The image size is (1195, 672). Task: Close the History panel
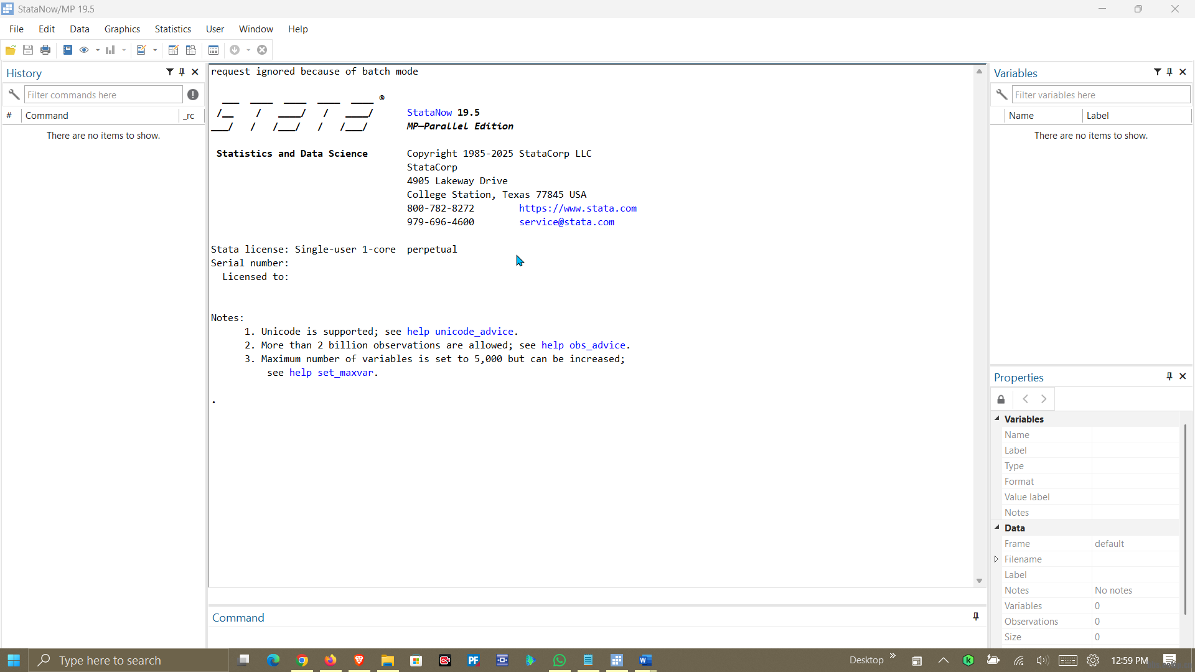pyautogui.click(x=195, y=72)
